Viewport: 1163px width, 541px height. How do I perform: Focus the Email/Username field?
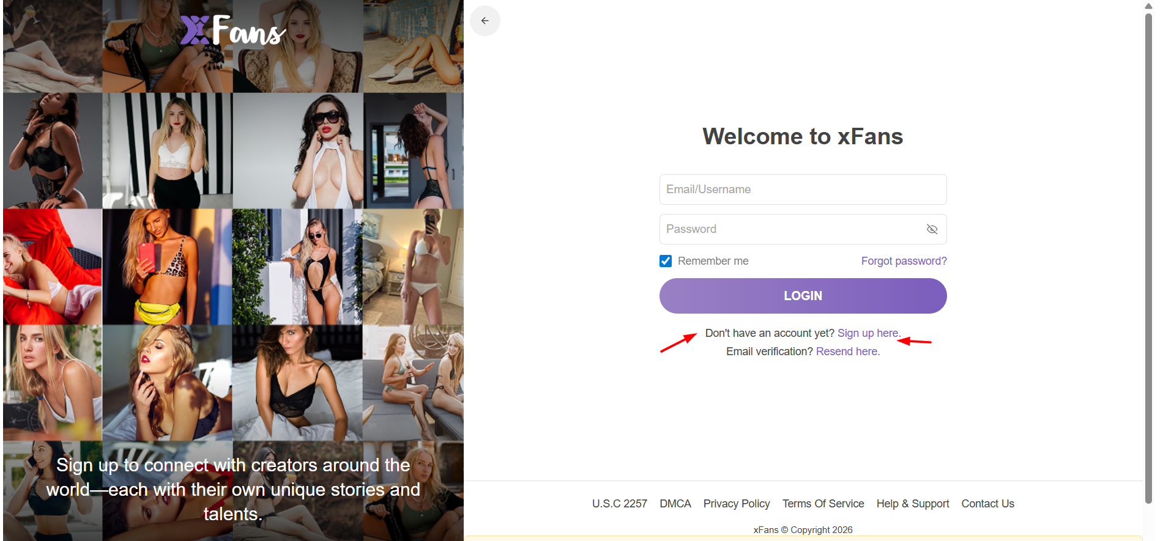pyautogui.click(x=802, y=190)
